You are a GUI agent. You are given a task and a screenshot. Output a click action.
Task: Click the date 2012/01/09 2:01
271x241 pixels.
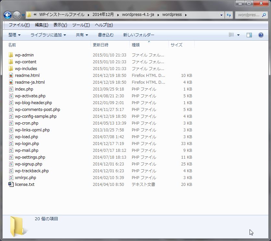[108, 102]
